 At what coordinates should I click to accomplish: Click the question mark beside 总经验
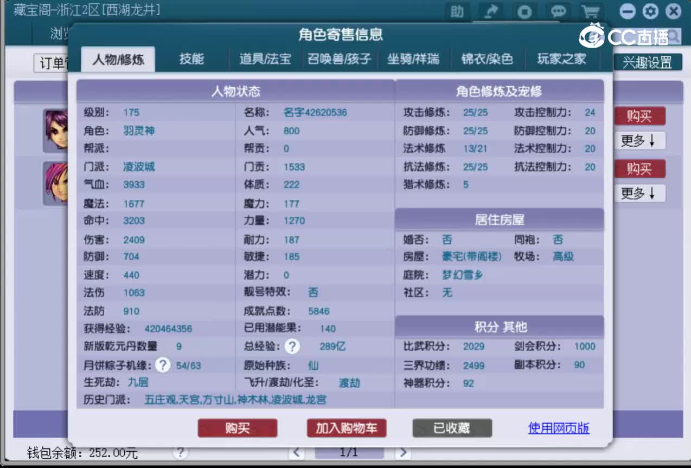click(292, 347)
